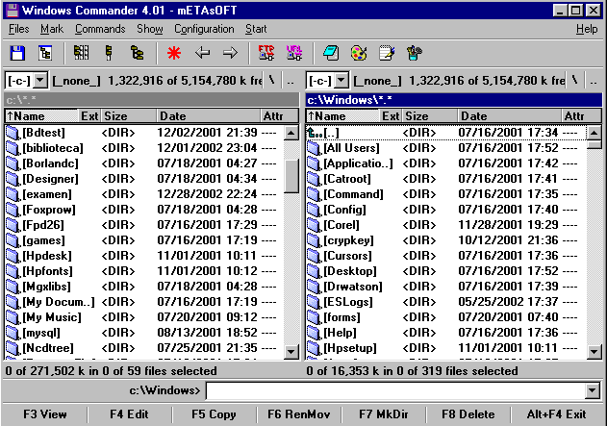Sort right panel by Date column header
Screen dimensions: 607x426
point(510,116)
